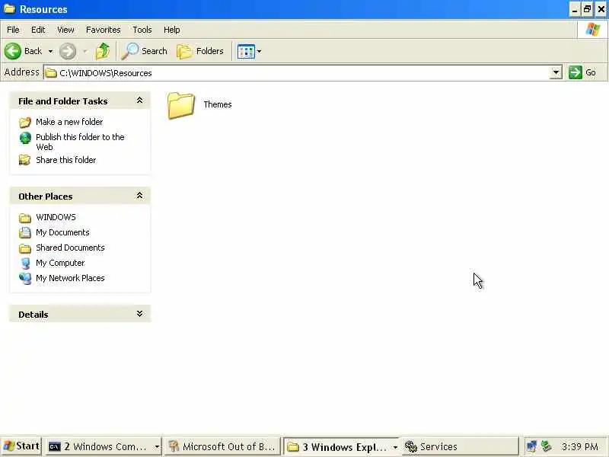Image resolution: width=609 pixels, height=457 pixels.
Task: Click the first system tray network icon
Action: (531, 446)
